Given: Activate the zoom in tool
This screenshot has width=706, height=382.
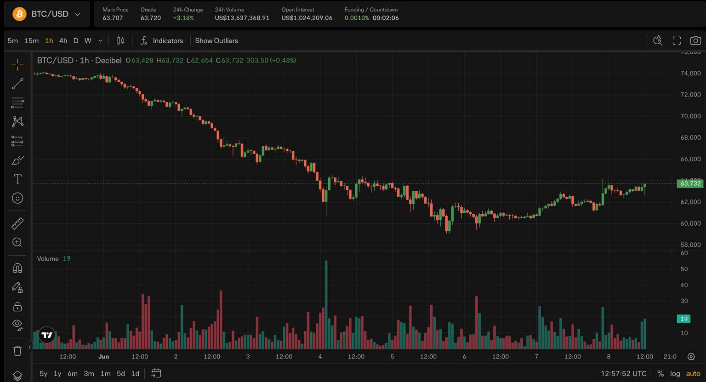Looking at the screenshot, I should pyautogui.click(x=17, y=242).
